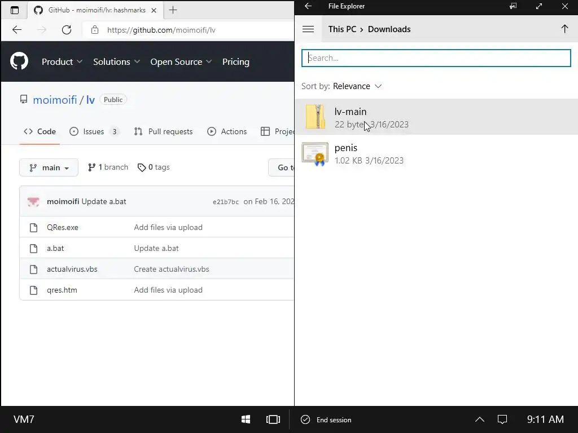Click the End session button
Viewport: 578px width, 433px height.
[x=326, y=419]
